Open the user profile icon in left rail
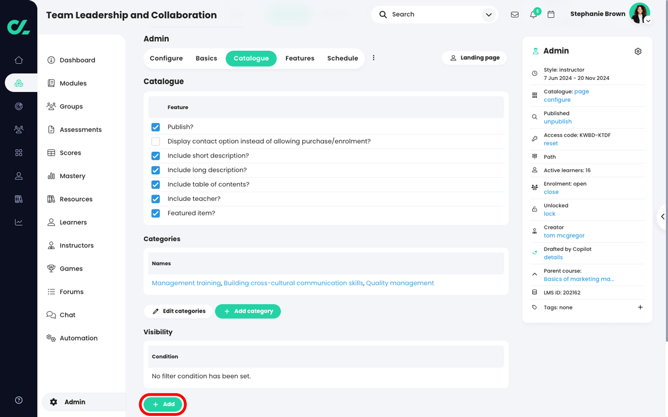 [19, 175]
